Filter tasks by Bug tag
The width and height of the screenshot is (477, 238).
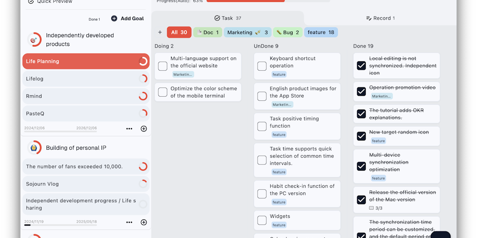coord(288,32)
